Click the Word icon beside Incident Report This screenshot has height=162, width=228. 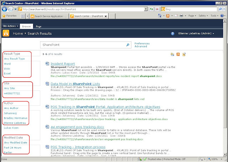[47, 63]
